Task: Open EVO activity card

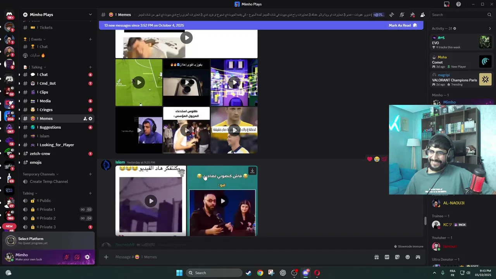Action: 462,42
